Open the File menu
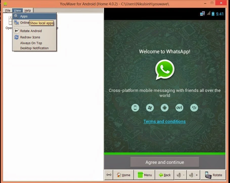The image size is (230, 183). [8, 10]
